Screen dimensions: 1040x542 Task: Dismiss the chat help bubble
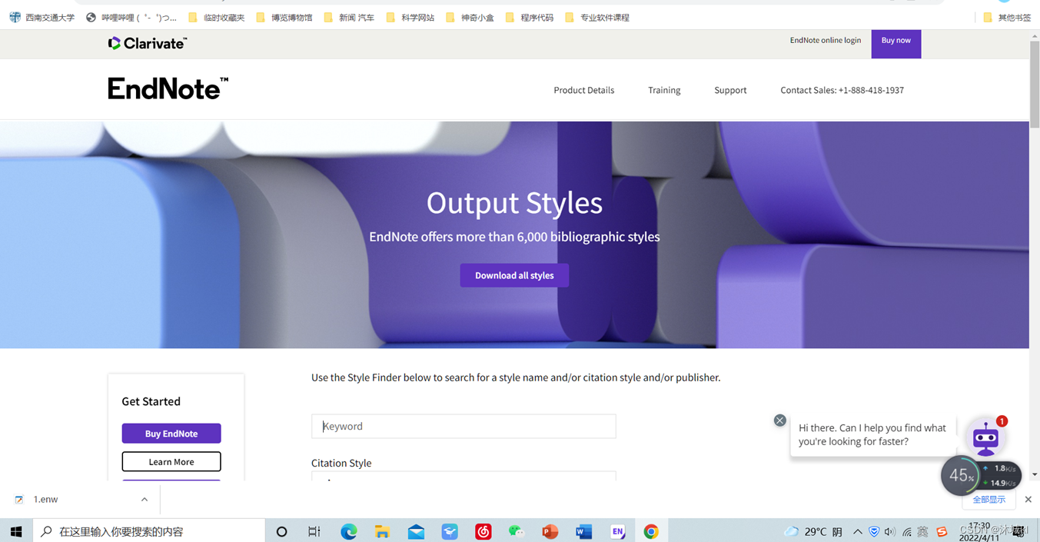click(x=779, y=421)
